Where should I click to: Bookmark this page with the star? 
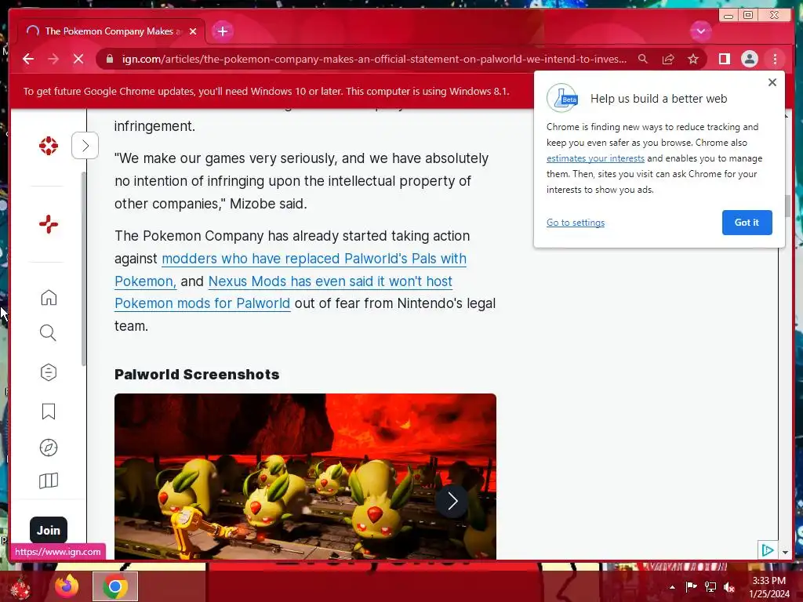tap(693, 59)
